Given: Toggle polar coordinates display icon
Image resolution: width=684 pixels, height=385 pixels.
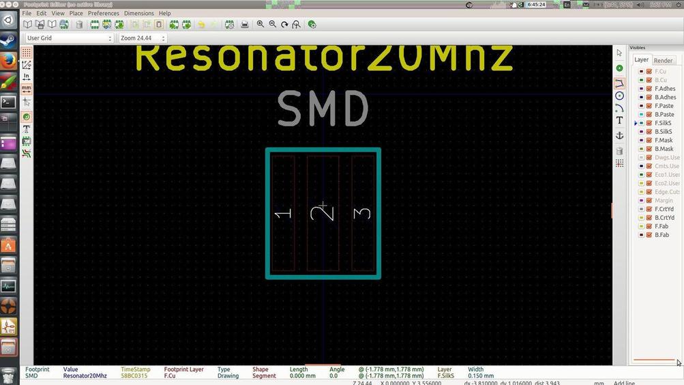Looking at the screenshot, I should (x=26, y=65).
